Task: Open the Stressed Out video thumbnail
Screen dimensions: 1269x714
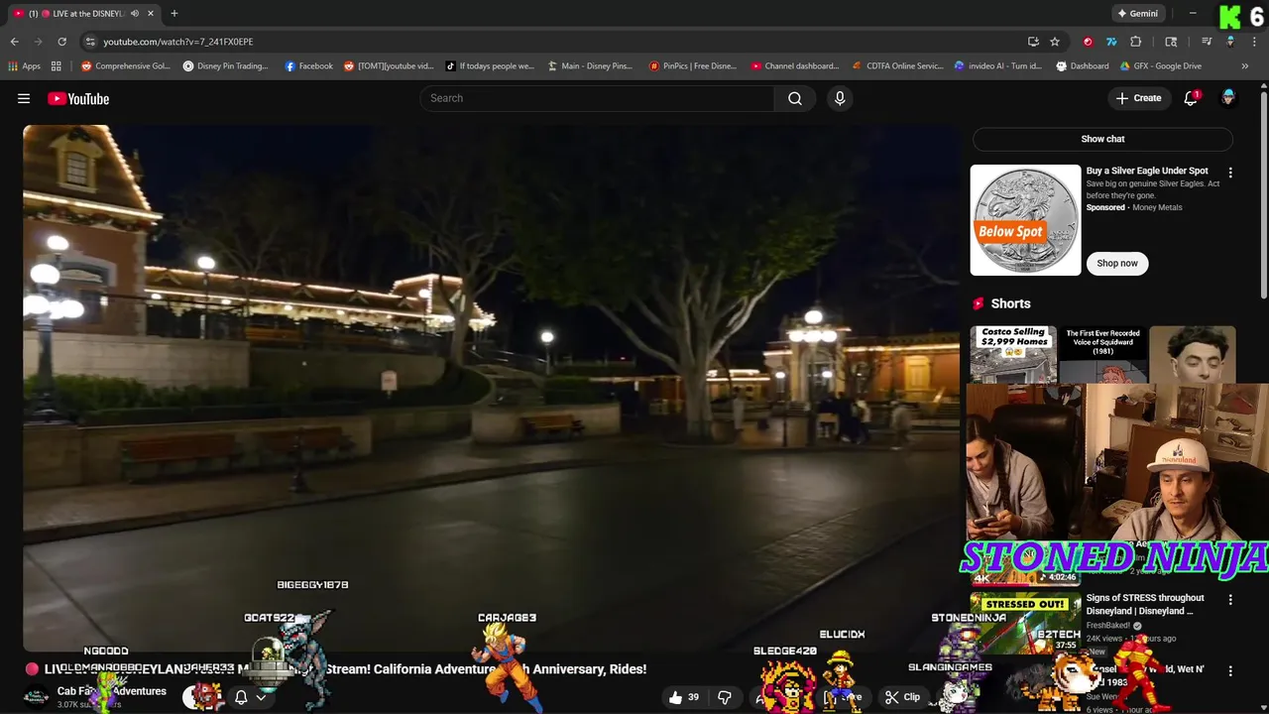Action: (x=1025, y=623)
